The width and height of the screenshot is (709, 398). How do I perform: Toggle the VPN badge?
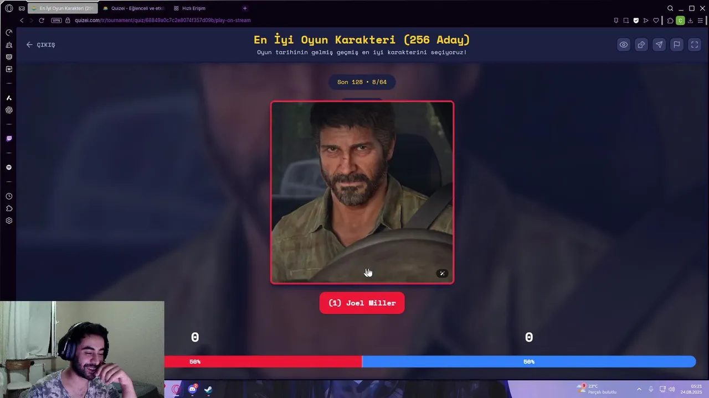56,20
